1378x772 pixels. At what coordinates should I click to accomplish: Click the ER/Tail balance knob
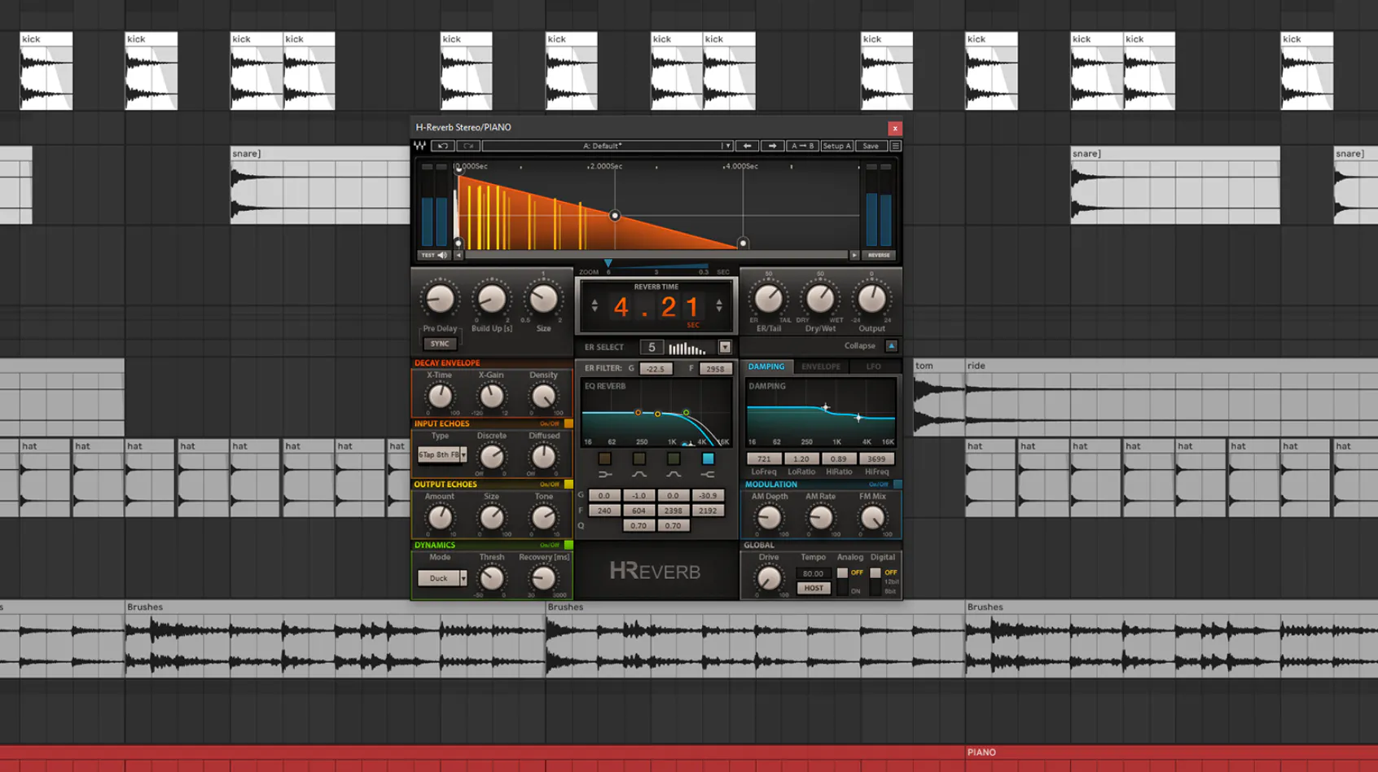[768, 300]
